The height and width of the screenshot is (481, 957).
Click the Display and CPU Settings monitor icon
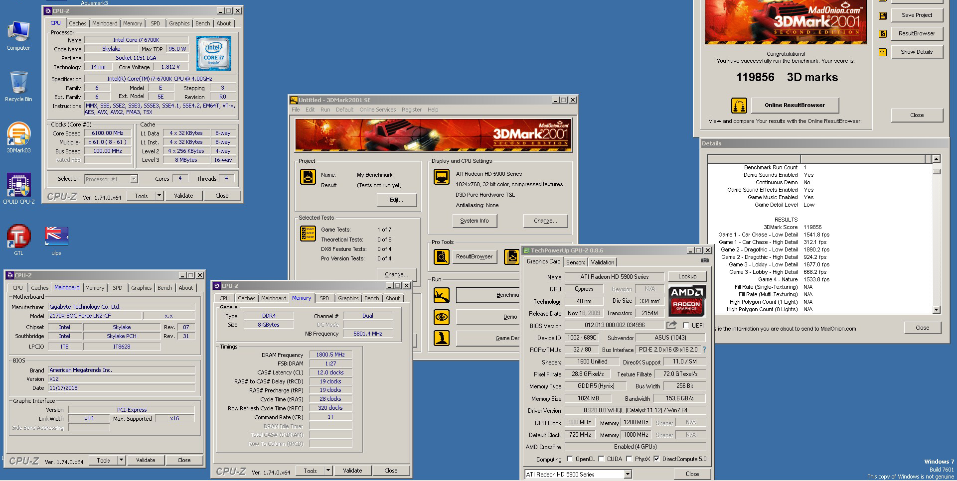[441, 177]
